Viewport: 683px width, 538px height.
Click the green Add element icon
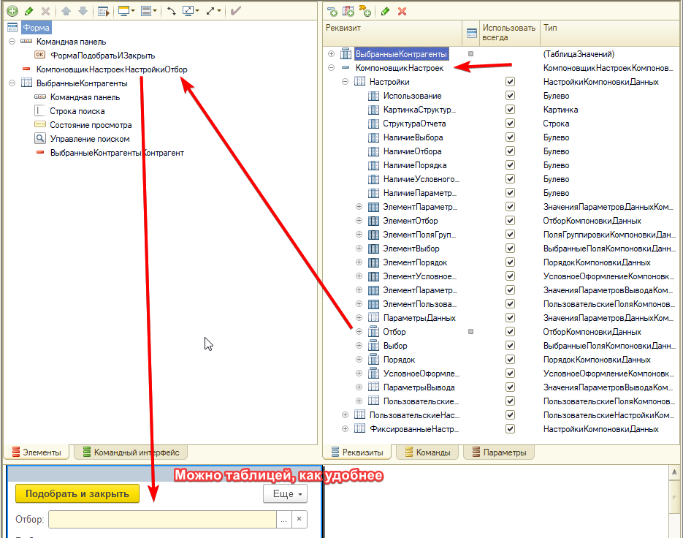point(12,12)
